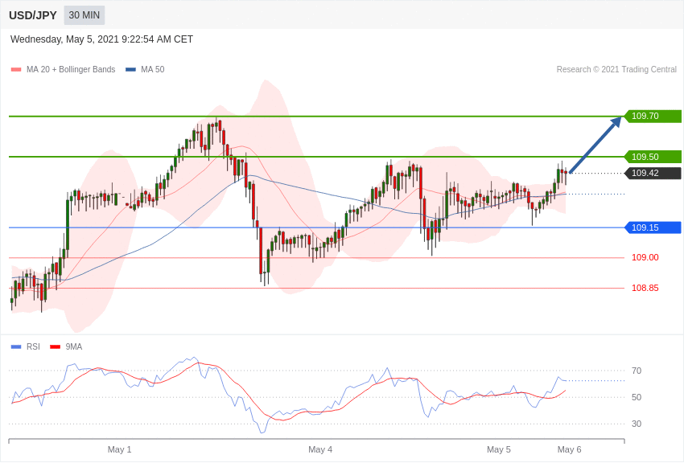Click the MA 50 legend label

click(x=153, y=69)
